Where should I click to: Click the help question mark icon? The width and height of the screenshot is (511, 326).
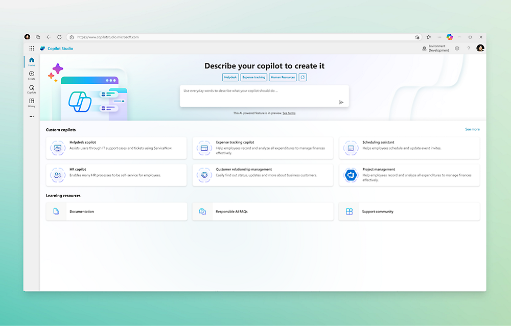click(x=469, y=48)
